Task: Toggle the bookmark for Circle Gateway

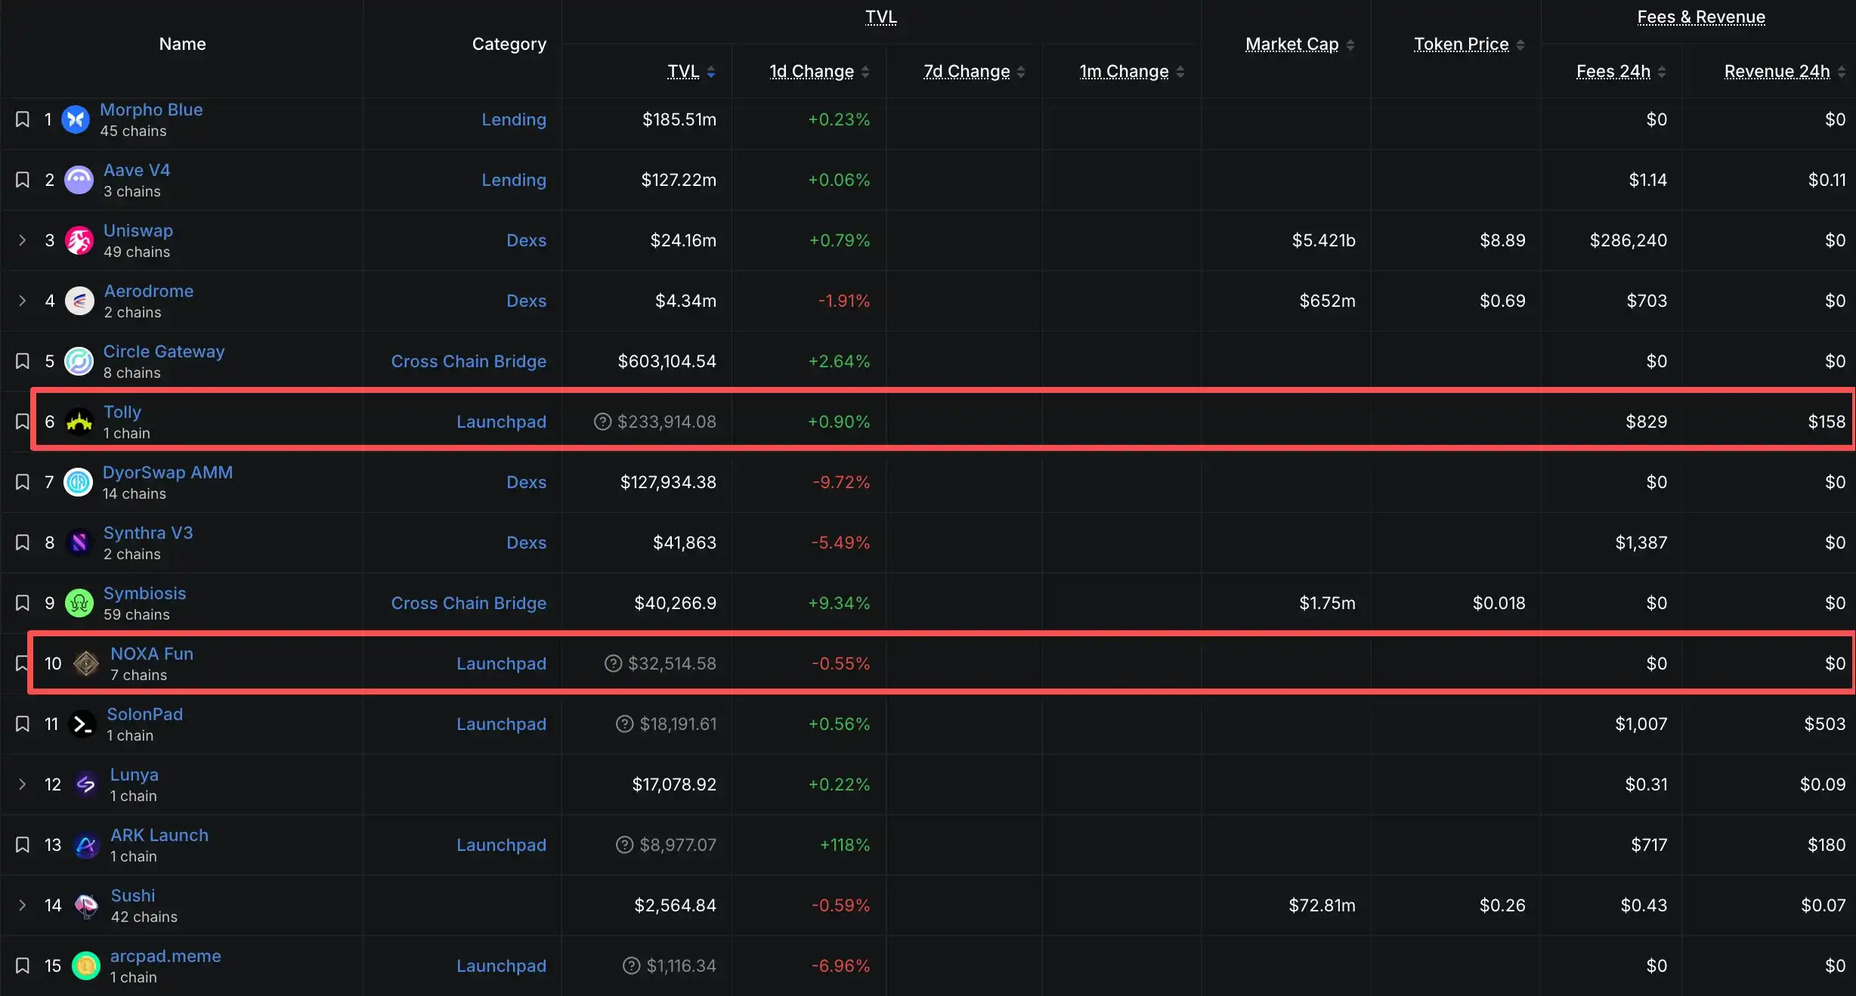Action: tap(23, 361)
